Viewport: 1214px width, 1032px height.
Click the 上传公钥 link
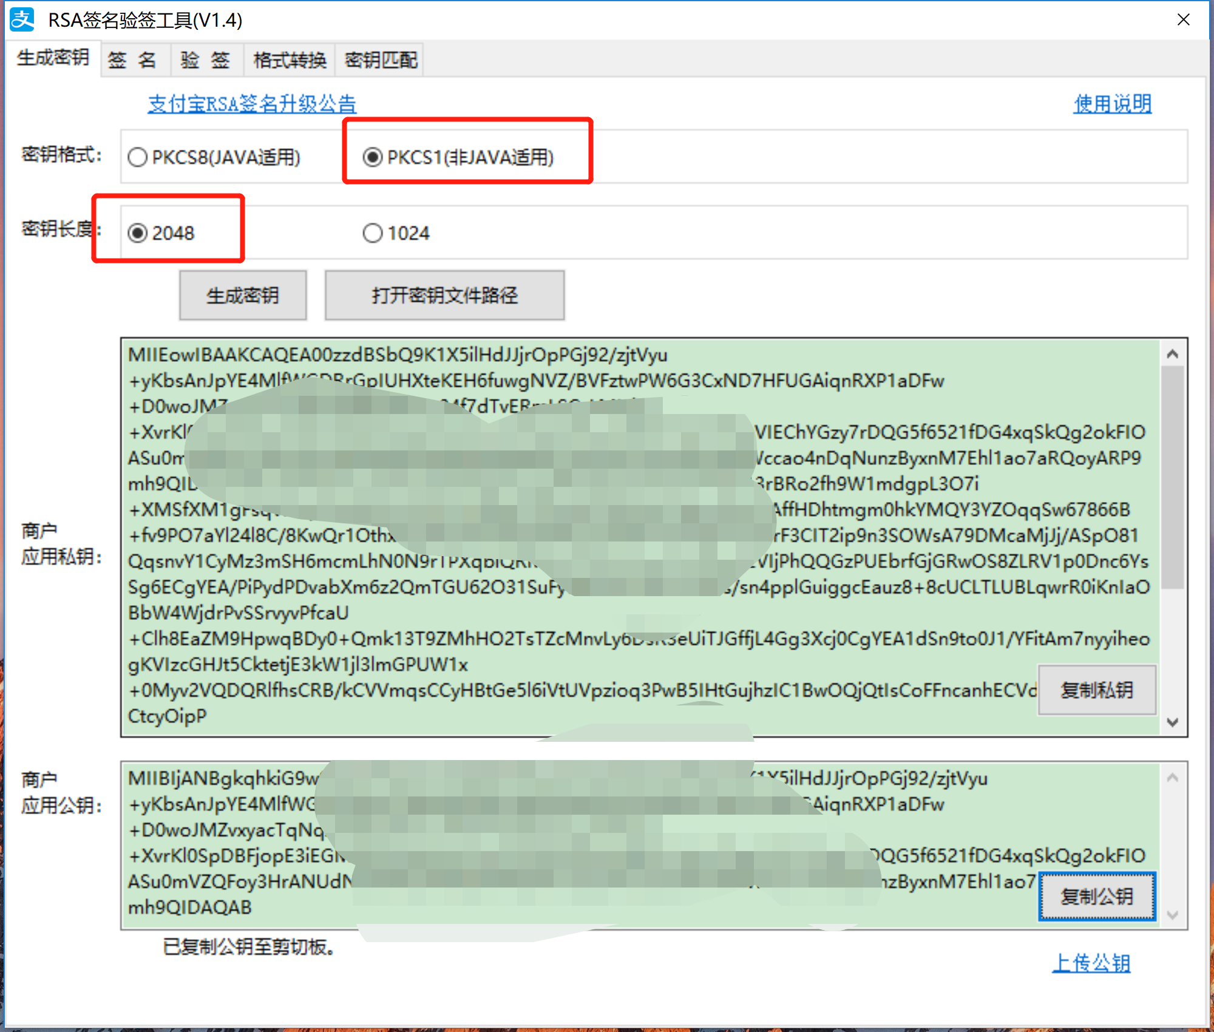tap(1091, 963)
